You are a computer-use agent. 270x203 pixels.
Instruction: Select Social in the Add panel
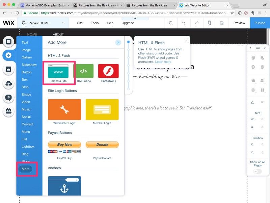tap(26, 117)
